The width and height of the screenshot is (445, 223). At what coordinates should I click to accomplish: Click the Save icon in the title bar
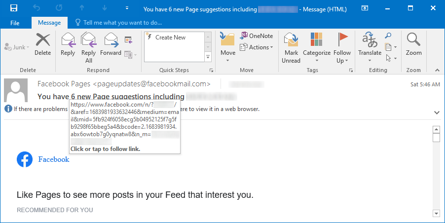tap(14, 8)
